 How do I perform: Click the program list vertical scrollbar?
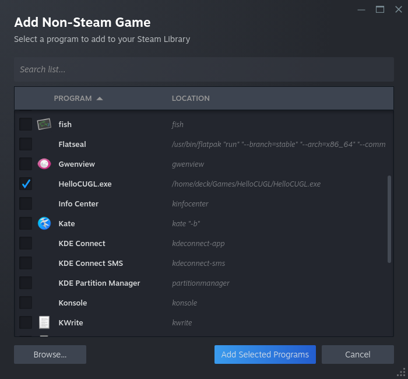(389, 219)
